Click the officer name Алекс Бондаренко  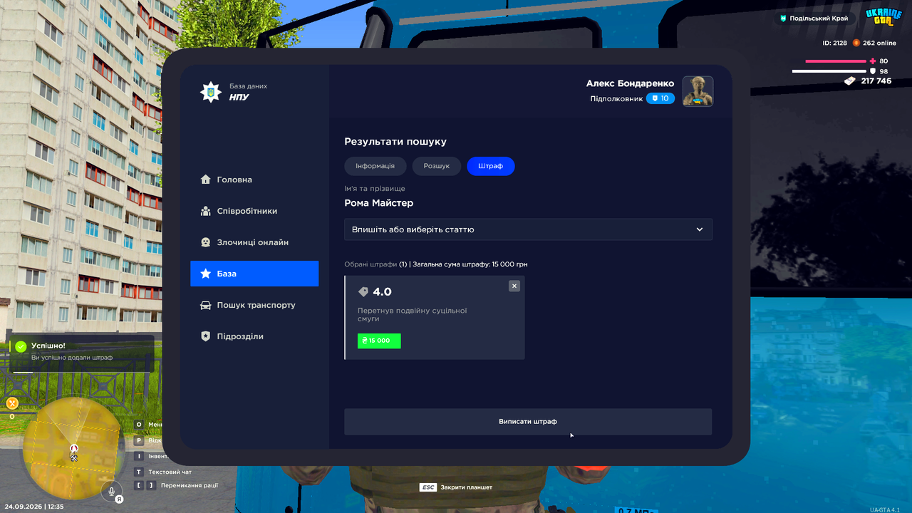pos(630,83)
